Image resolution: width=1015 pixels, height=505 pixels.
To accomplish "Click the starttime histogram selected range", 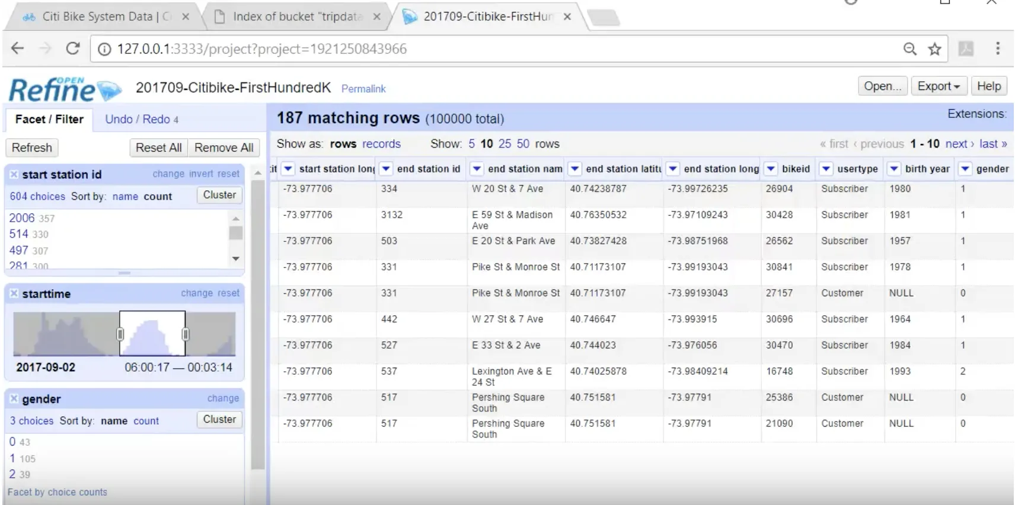I will (152, 333).
